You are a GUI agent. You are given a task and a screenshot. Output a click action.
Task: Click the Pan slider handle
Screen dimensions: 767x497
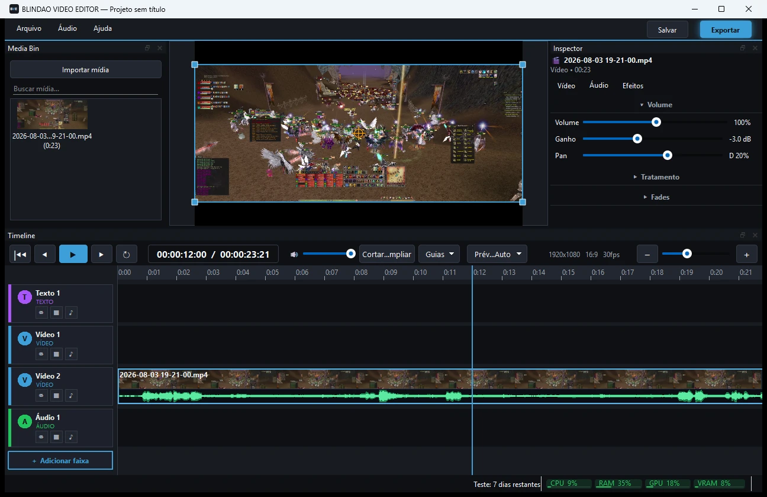point(668,155)
